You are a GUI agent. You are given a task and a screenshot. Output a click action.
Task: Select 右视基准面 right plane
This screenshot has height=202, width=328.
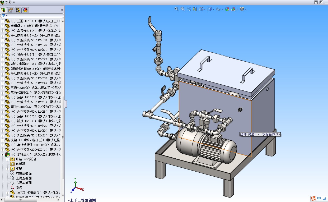(x=24, y=183)
